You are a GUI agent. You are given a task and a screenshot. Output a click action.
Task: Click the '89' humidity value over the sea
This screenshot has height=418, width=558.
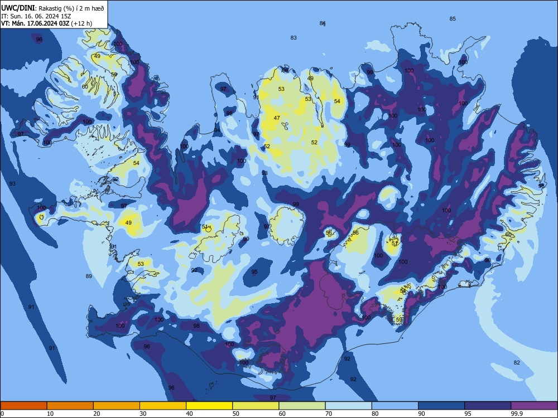point(89,276)
